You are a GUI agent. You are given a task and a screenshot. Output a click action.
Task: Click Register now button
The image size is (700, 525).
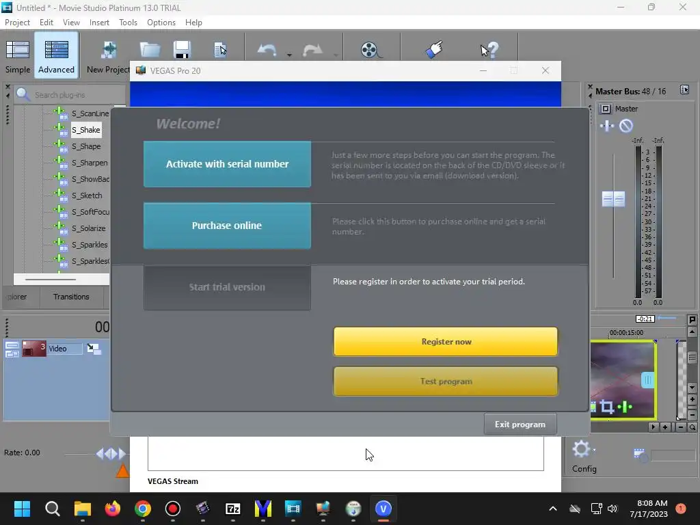[446, 342]
